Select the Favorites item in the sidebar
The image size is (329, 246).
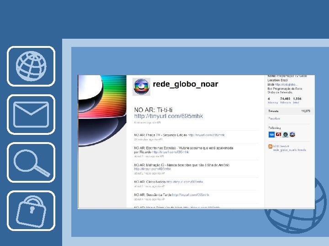click(x=274, y=118)
